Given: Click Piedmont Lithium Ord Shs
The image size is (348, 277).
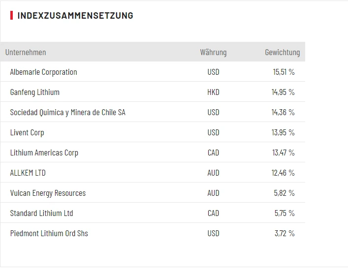Looking at the screenshot, I should pos(49,234).
